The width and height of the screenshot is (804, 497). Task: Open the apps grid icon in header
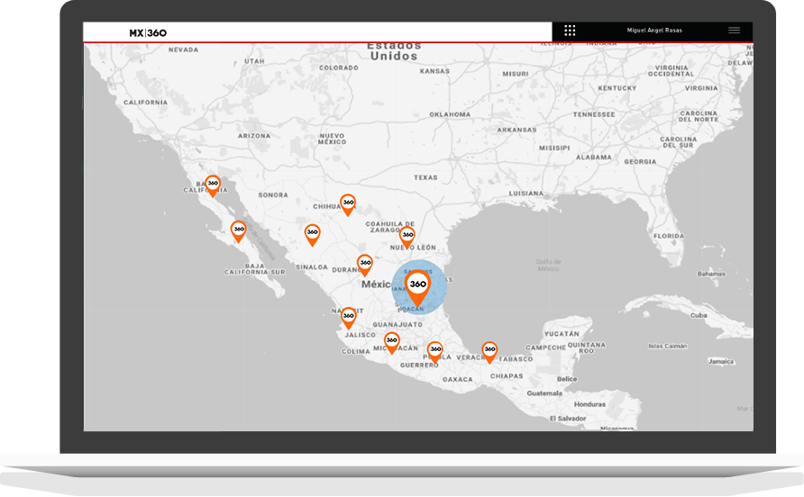coord(570,31)
